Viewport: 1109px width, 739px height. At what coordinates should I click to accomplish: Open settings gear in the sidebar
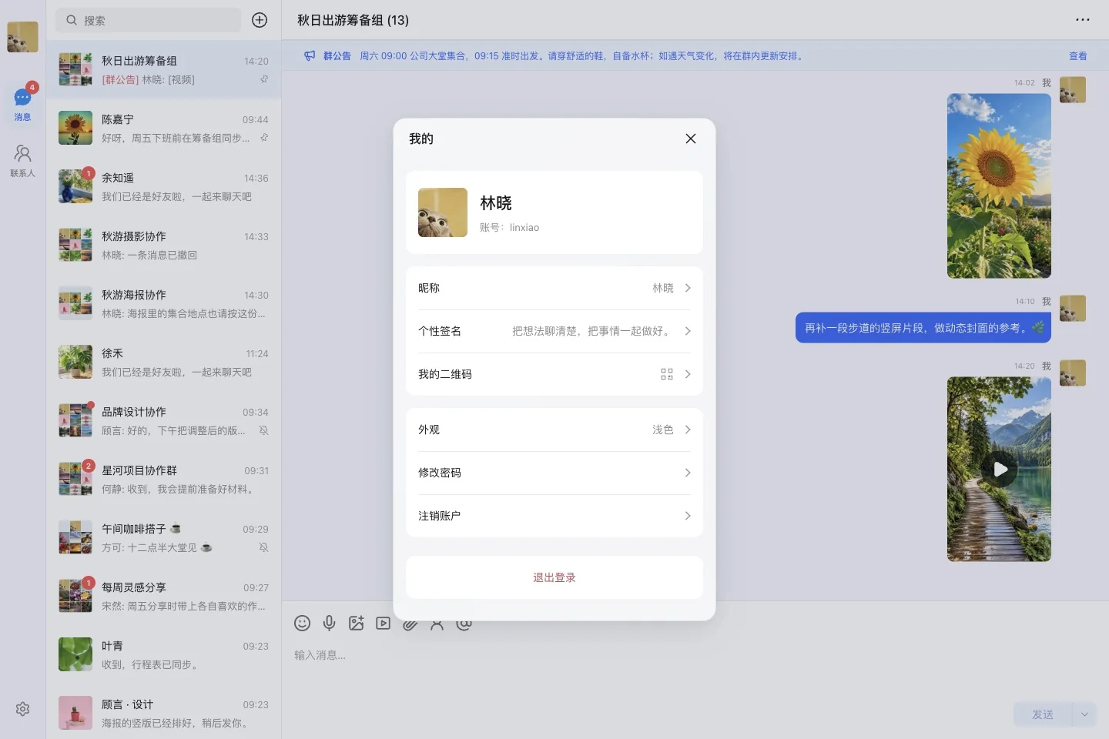(22, 709)
